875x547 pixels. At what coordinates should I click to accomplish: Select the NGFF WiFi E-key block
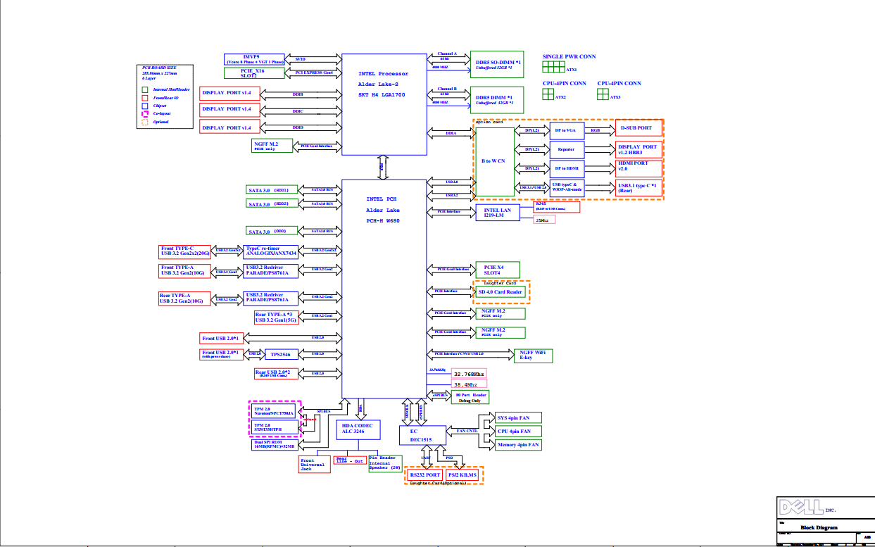(533, 356)
